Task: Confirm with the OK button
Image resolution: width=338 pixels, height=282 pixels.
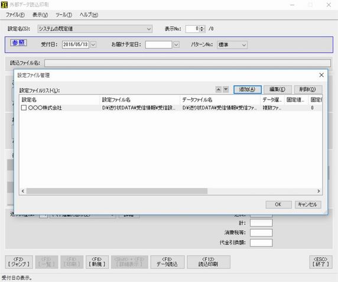Action: pyautogui.click(x=278, y=205)
